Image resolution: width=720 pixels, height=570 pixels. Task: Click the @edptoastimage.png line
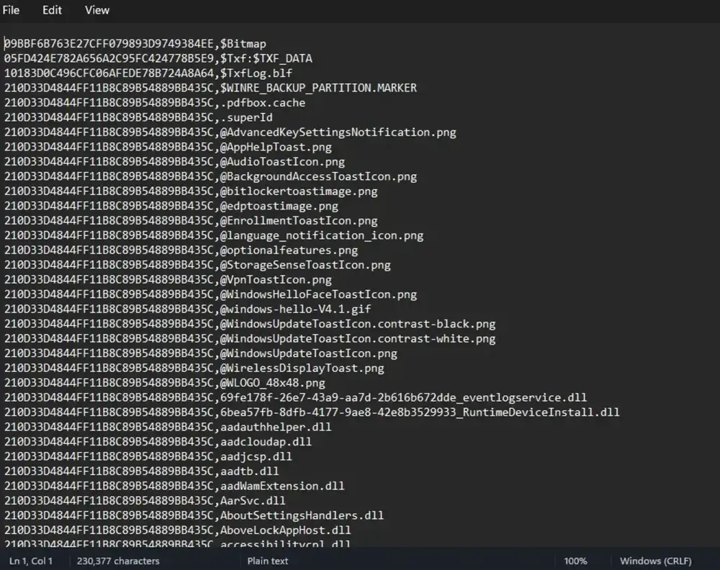click(171, 206)
